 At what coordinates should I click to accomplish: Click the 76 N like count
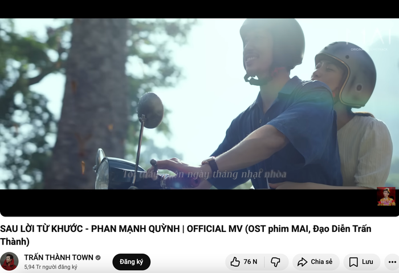pyautogui.click(x=250, y=262)
